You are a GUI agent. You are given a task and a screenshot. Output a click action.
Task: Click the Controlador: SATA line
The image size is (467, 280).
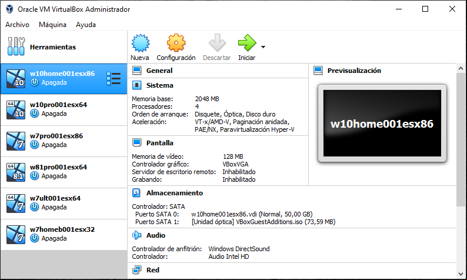click(158, 206)
